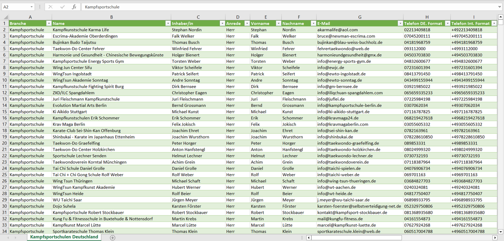Switch to Kampfsportschulen Deutschland sheet tab

[x=64, y=237]
